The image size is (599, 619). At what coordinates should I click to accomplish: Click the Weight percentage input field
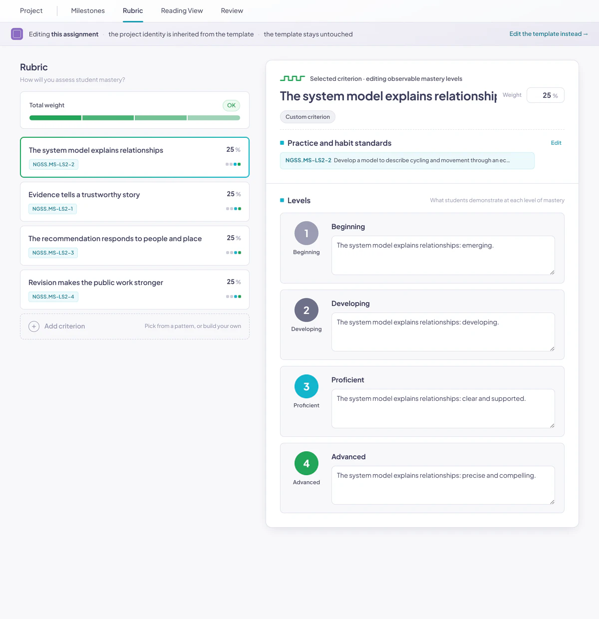(x=546, y=95)
